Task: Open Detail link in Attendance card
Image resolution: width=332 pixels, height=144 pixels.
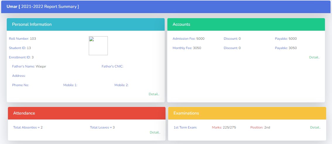Action: tap(155, 132)
